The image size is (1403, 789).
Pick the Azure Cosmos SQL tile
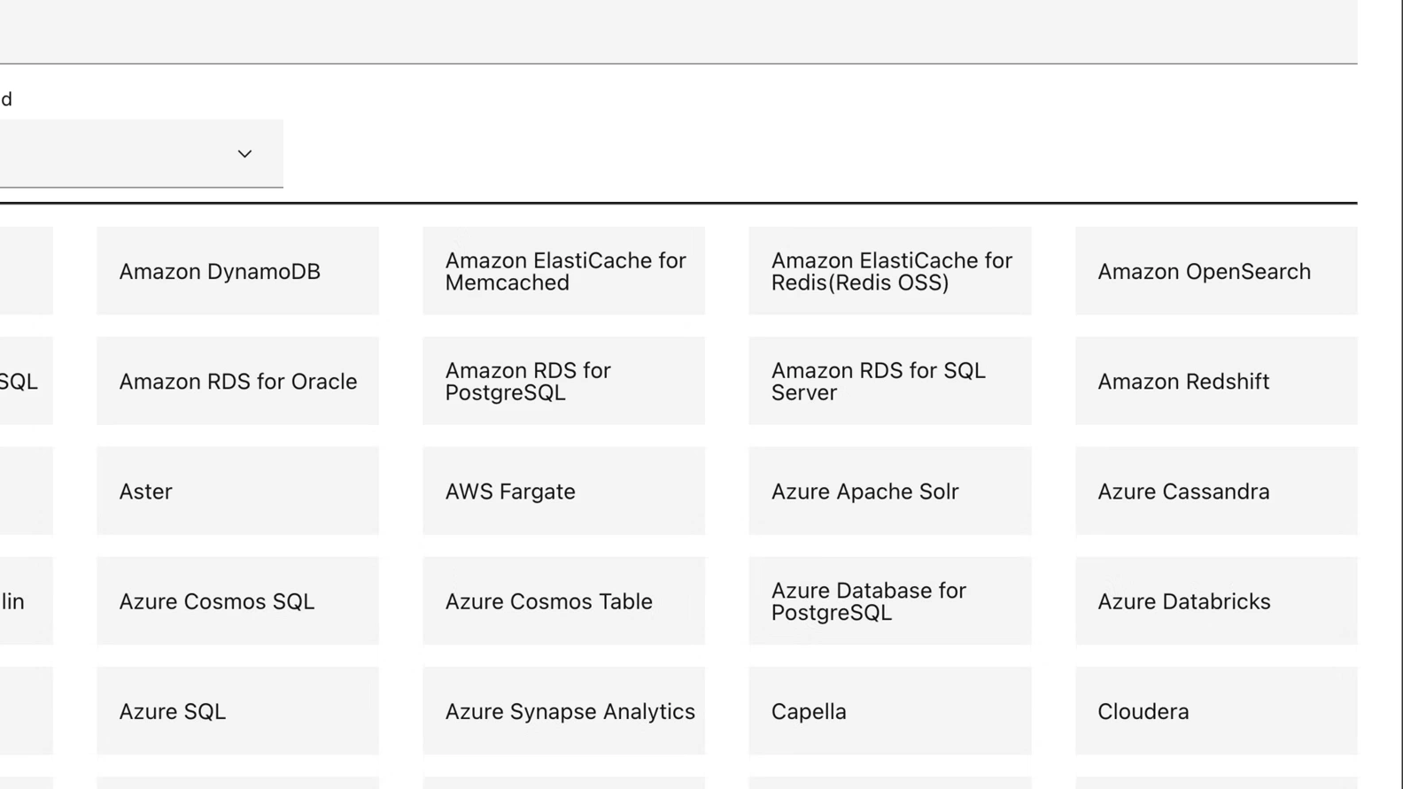[237, 600]
